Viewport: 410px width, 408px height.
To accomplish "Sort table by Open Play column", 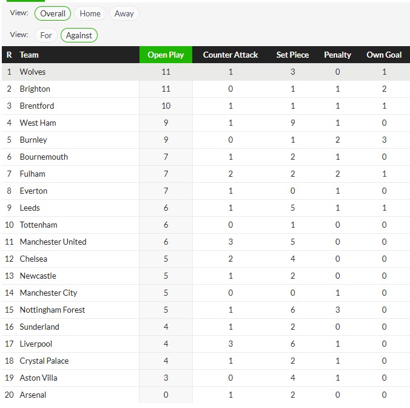I will 166,55.
